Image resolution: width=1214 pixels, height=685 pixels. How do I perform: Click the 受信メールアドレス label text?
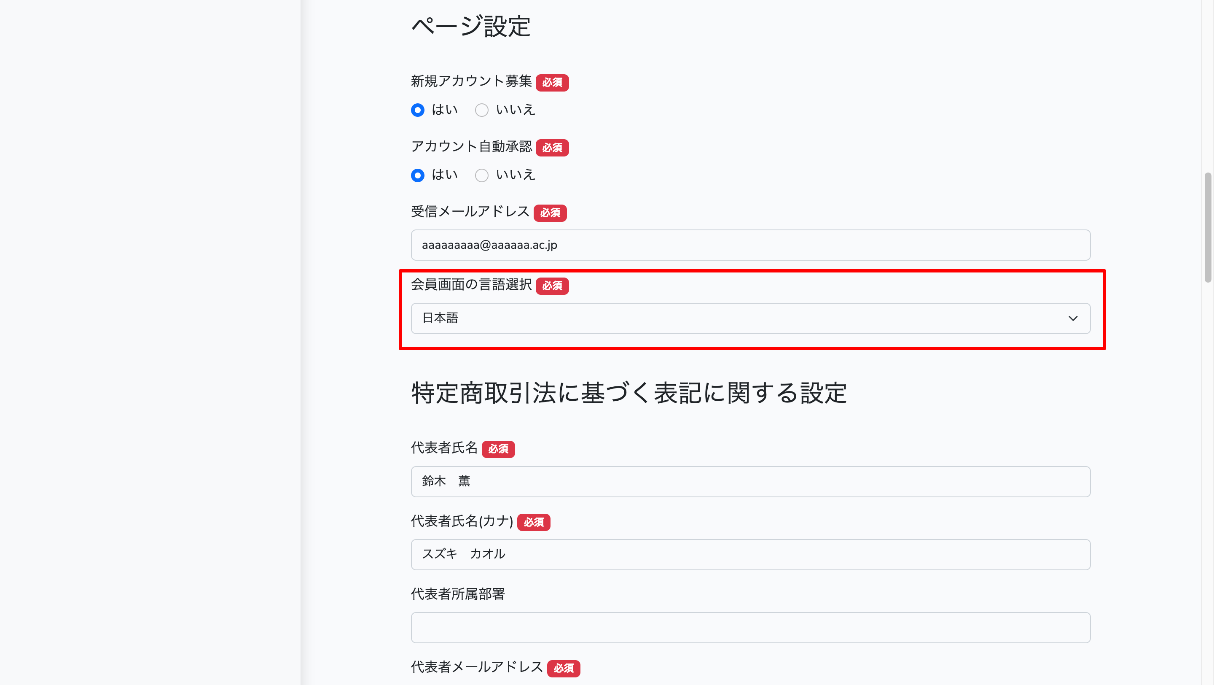click(470, 212)
